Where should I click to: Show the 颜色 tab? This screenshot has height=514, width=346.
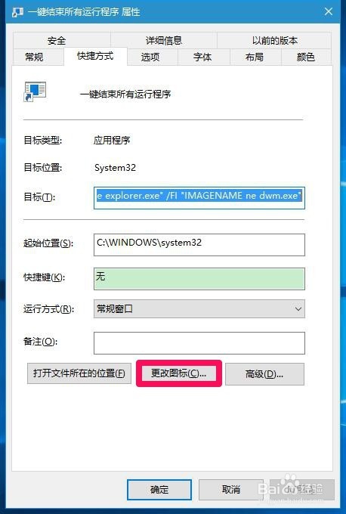[x=306, y=57]
